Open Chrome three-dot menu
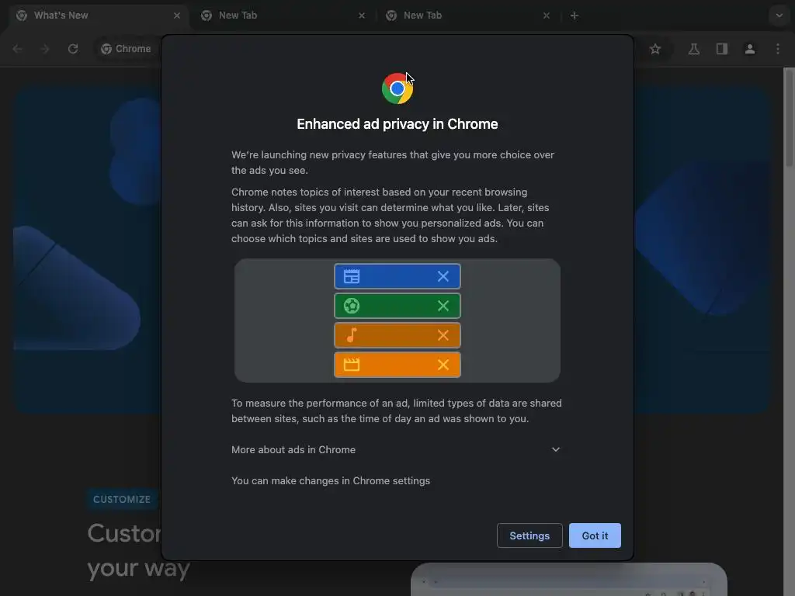 click(x=777, y=49)
